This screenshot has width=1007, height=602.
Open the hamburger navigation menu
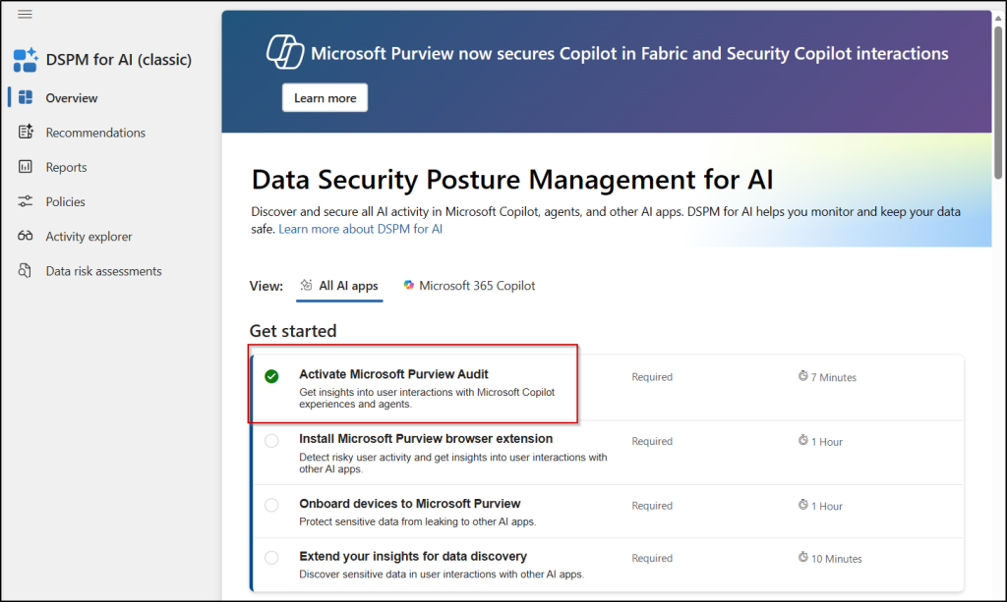click(x=25, y=14)
